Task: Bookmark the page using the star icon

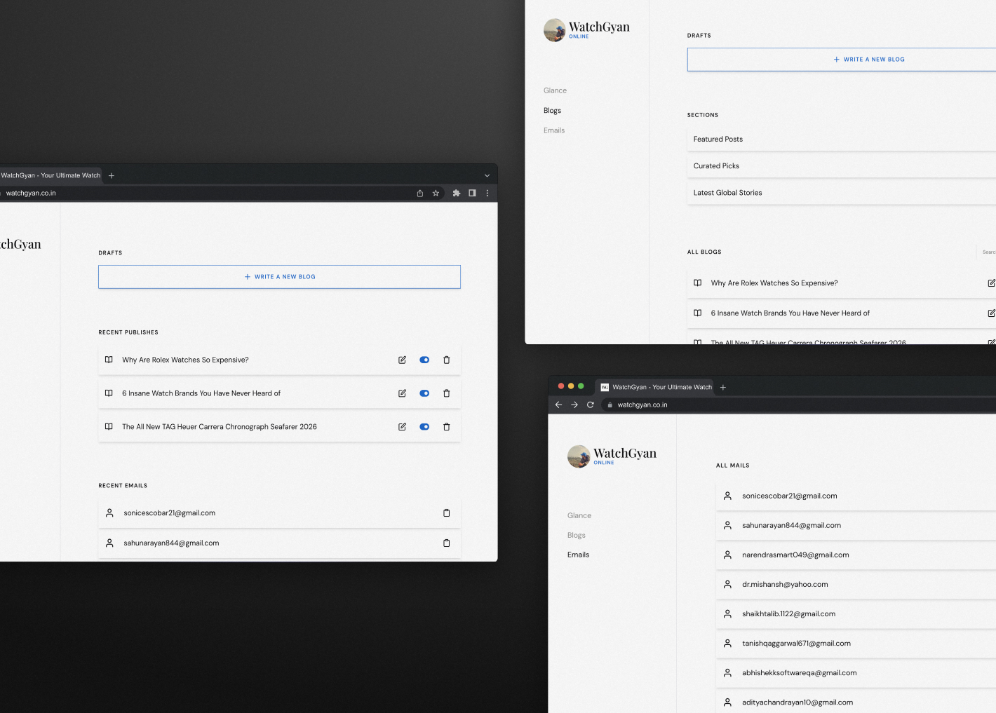Action: tap(436, 193)
